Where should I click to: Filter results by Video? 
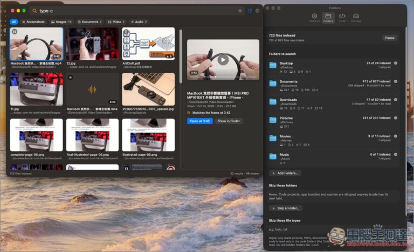click(x=116, y=22)
